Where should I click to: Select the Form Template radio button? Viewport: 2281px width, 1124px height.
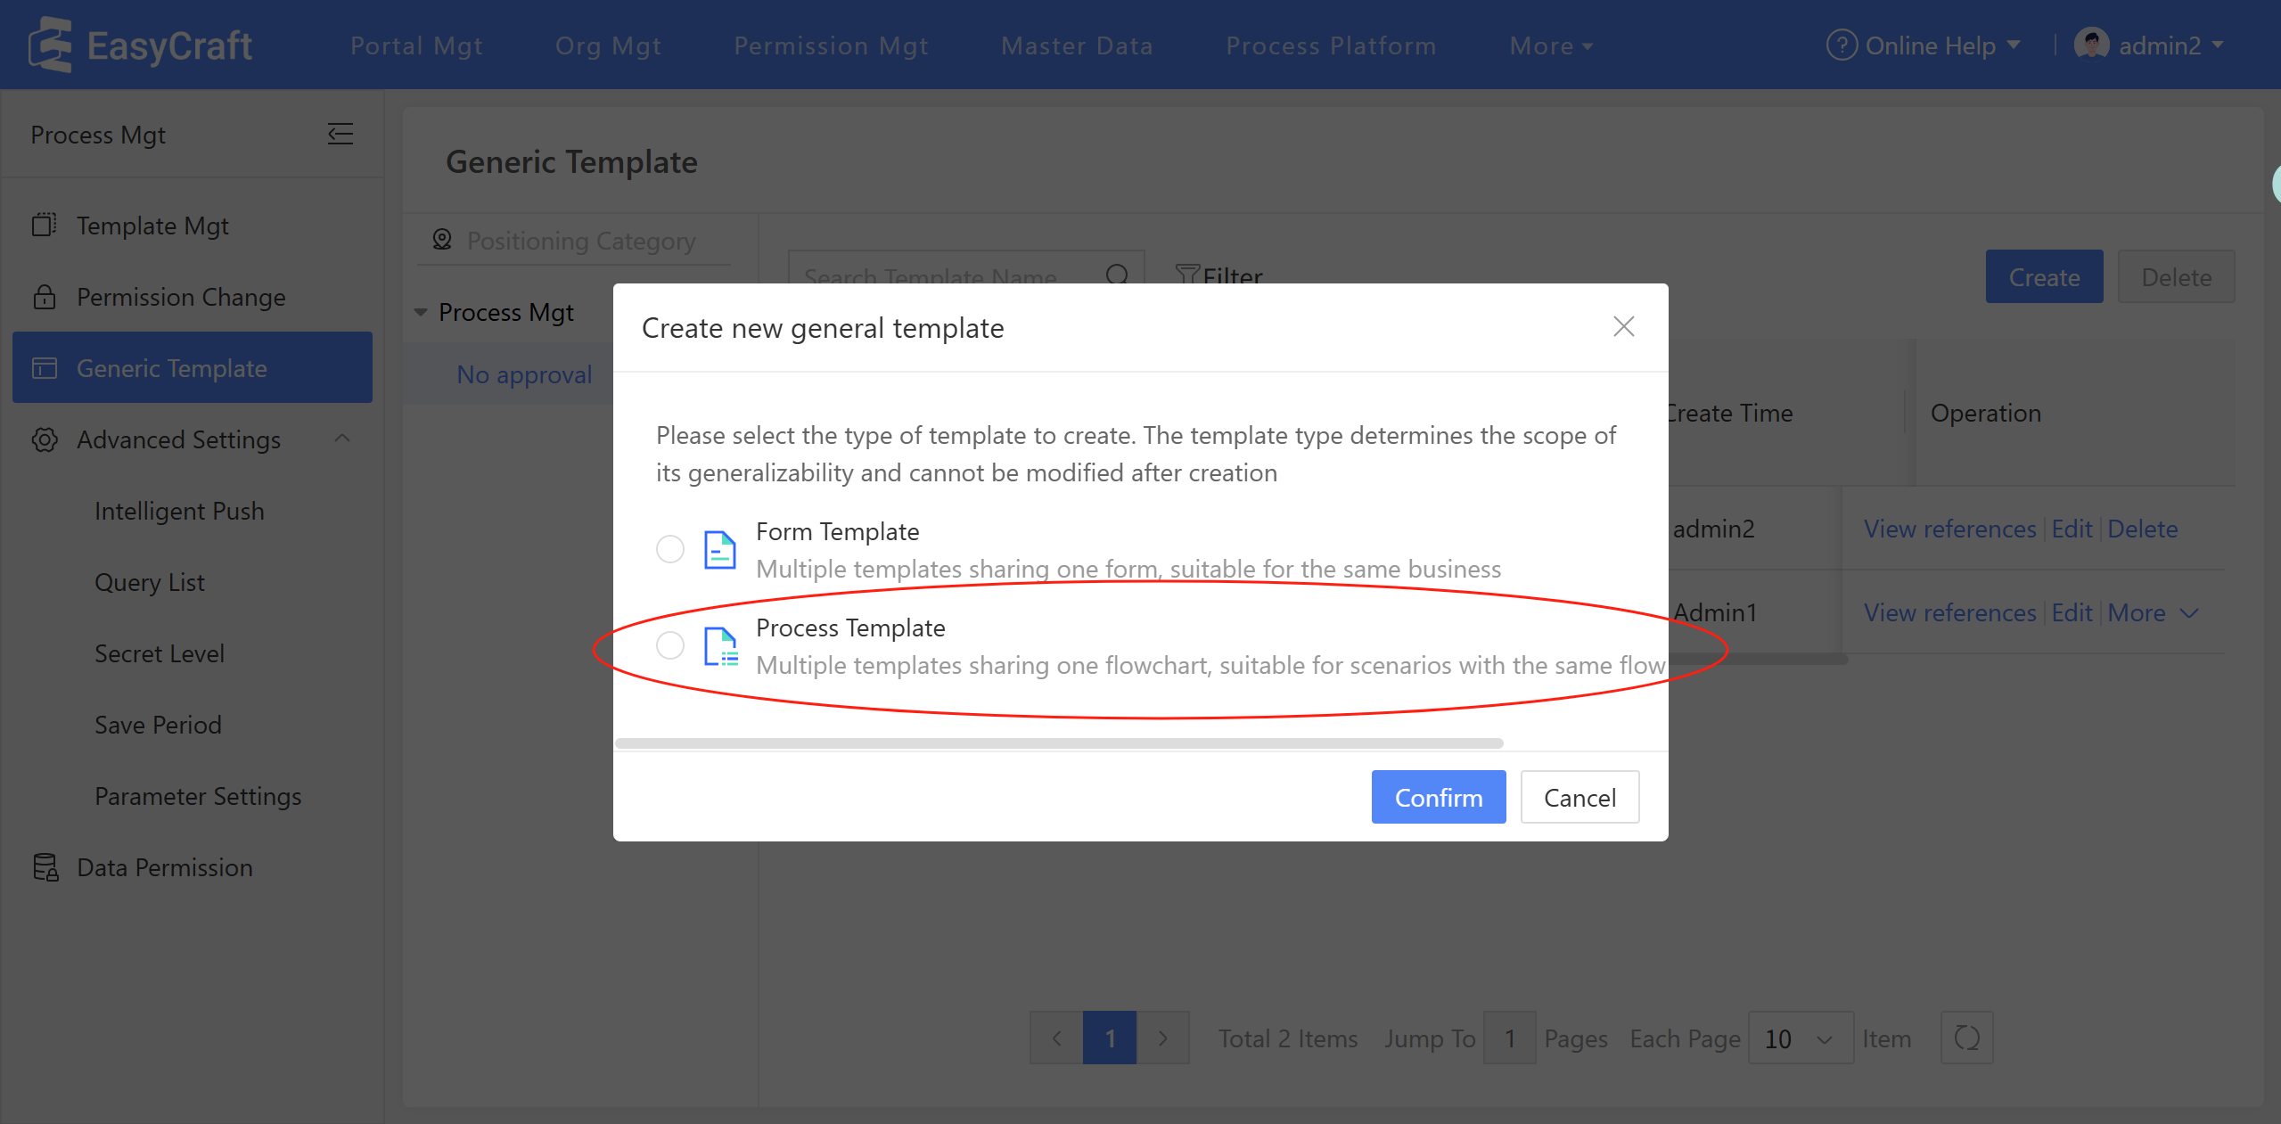(670, 549)
